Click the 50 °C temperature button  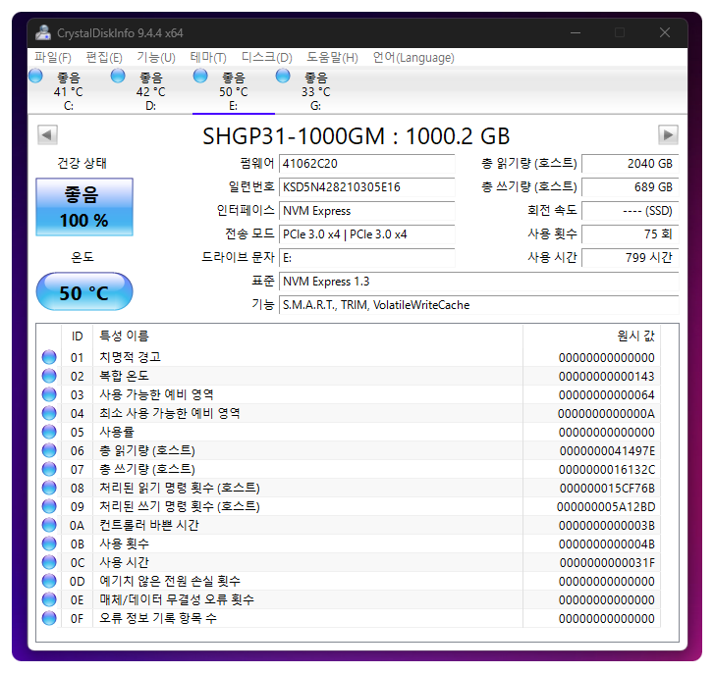[84, 292]
